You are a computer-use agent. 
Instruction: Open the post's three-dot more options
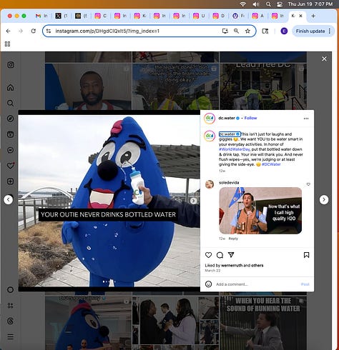coord(306,119)
